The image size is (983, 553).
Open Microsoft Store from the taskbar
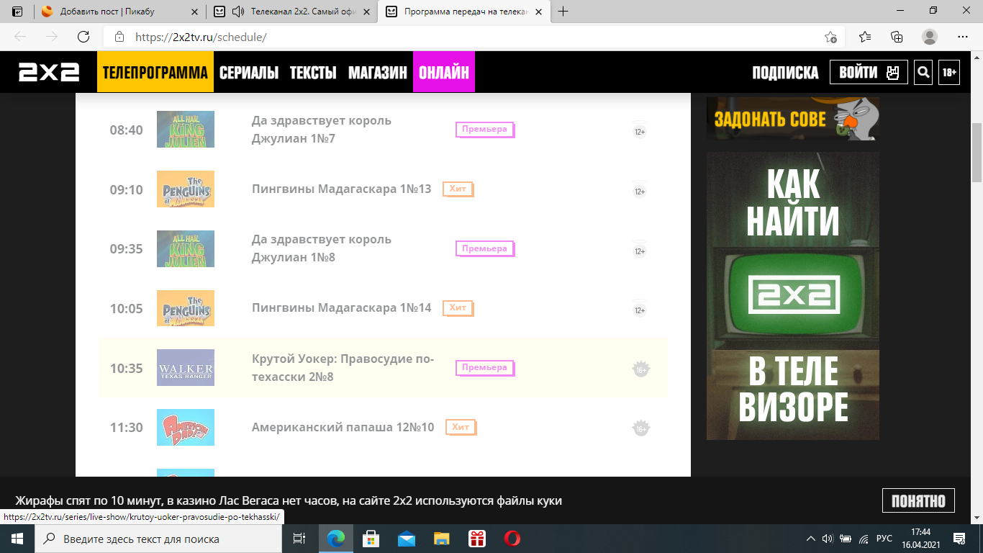[x=371, y=539]
